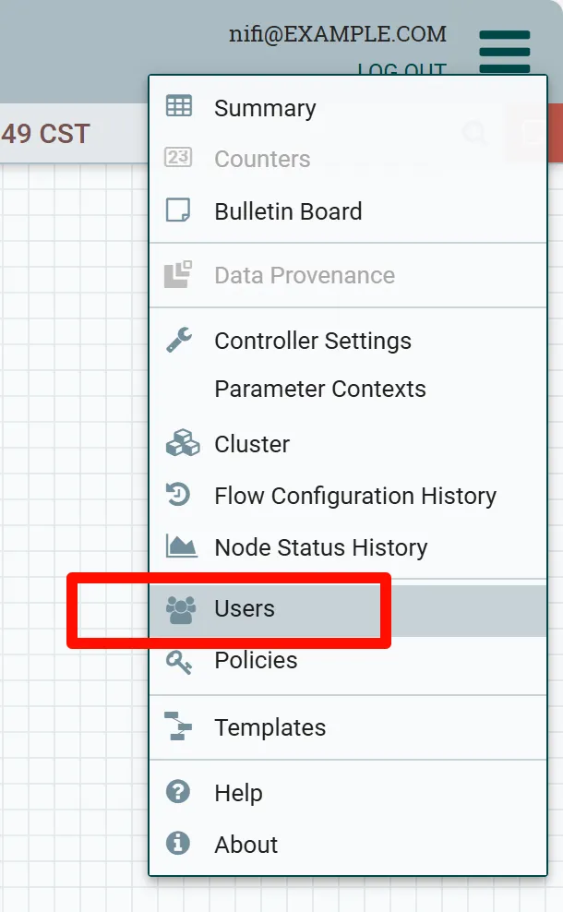
Task: Click the About info icon
Action: (177, 844)
